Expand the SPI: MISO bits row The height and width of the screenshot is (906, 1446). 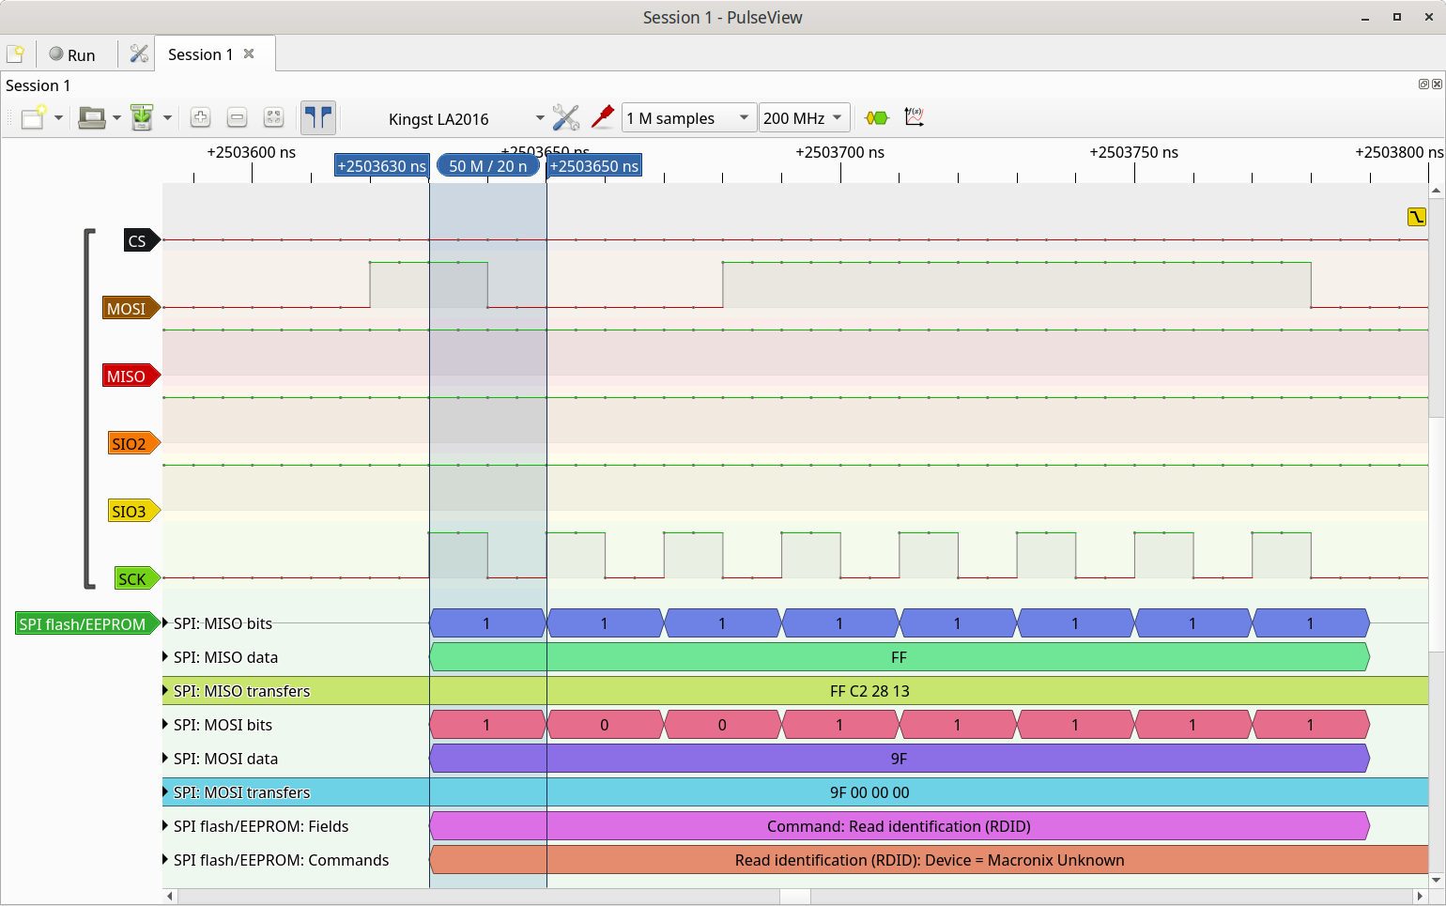(166, 623)
